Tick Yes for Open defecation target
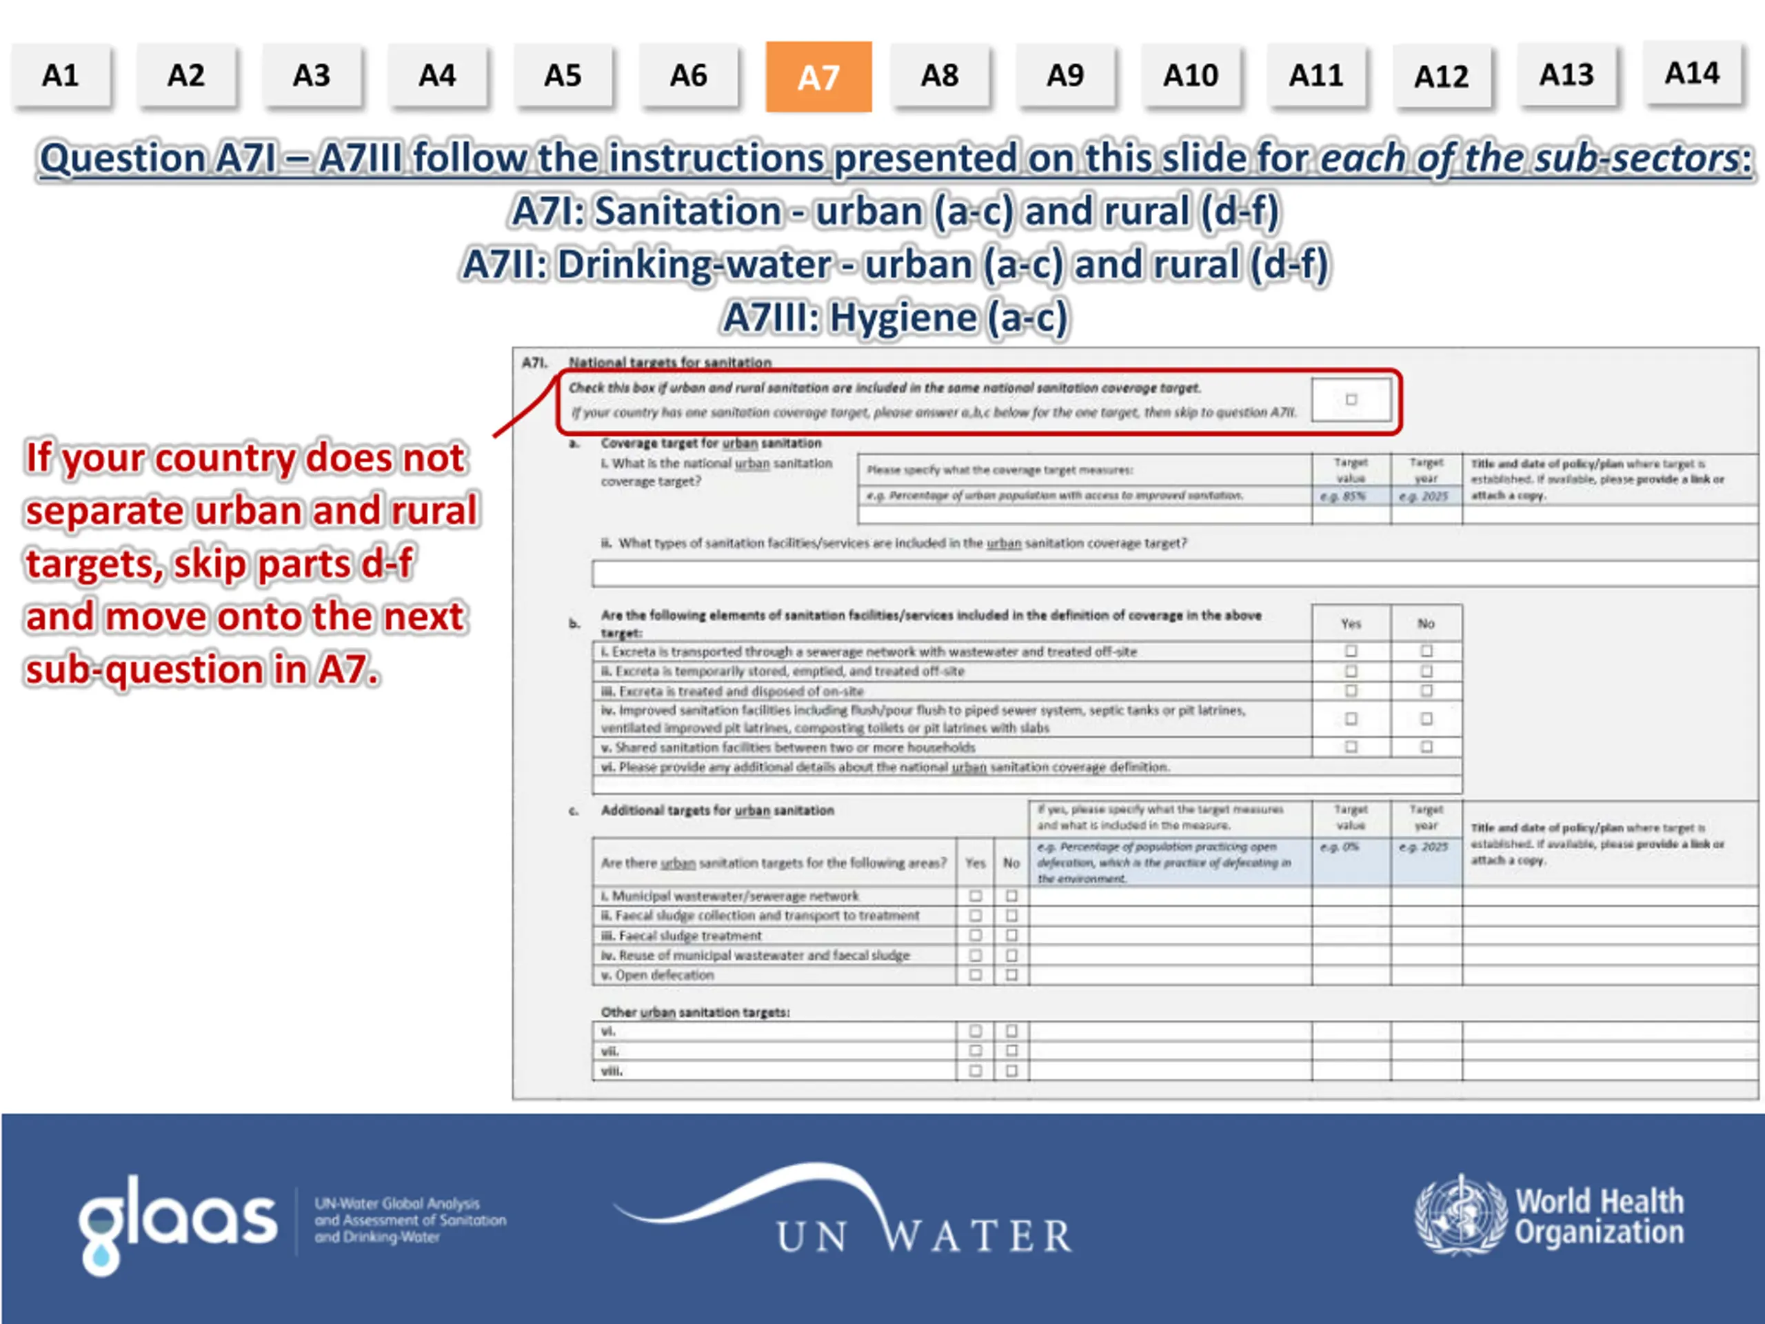This screenshot has height=1324, width=1765. pyautogui.click(x=975, y=974)
